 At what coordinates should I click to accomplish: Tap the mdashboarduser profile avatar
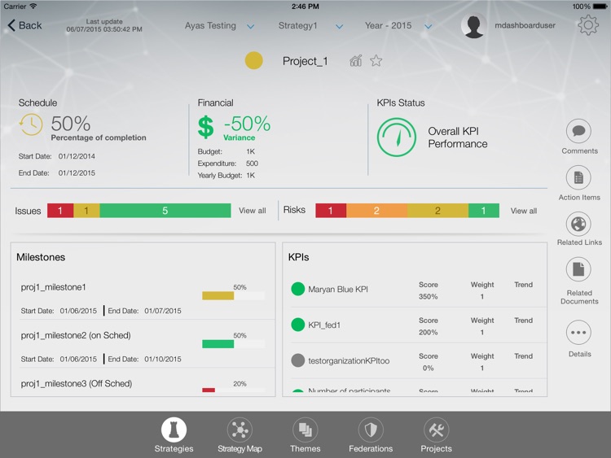474,26
